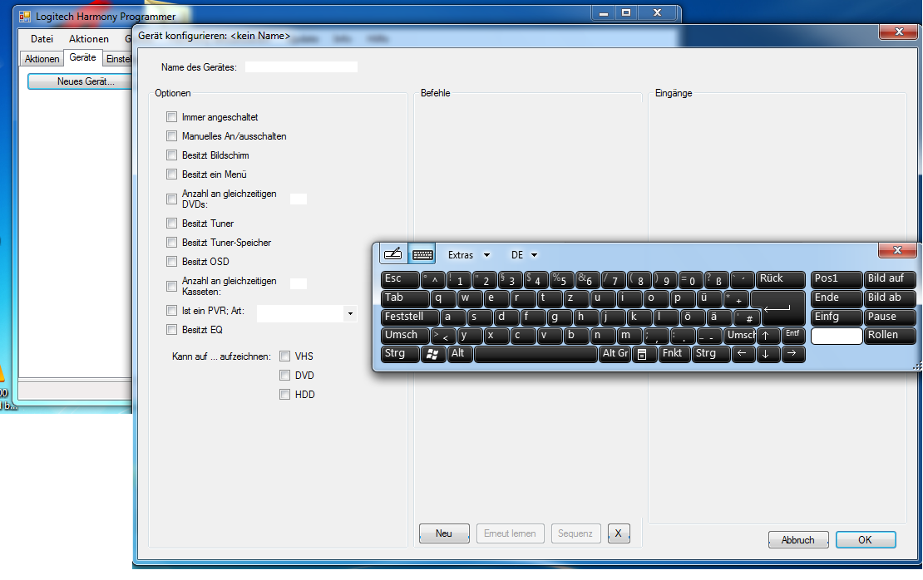Image resolution: width=923 pixels, height=580 pixels.
Task: Tap the Tab key on keyboard
Action: [405, 297]
